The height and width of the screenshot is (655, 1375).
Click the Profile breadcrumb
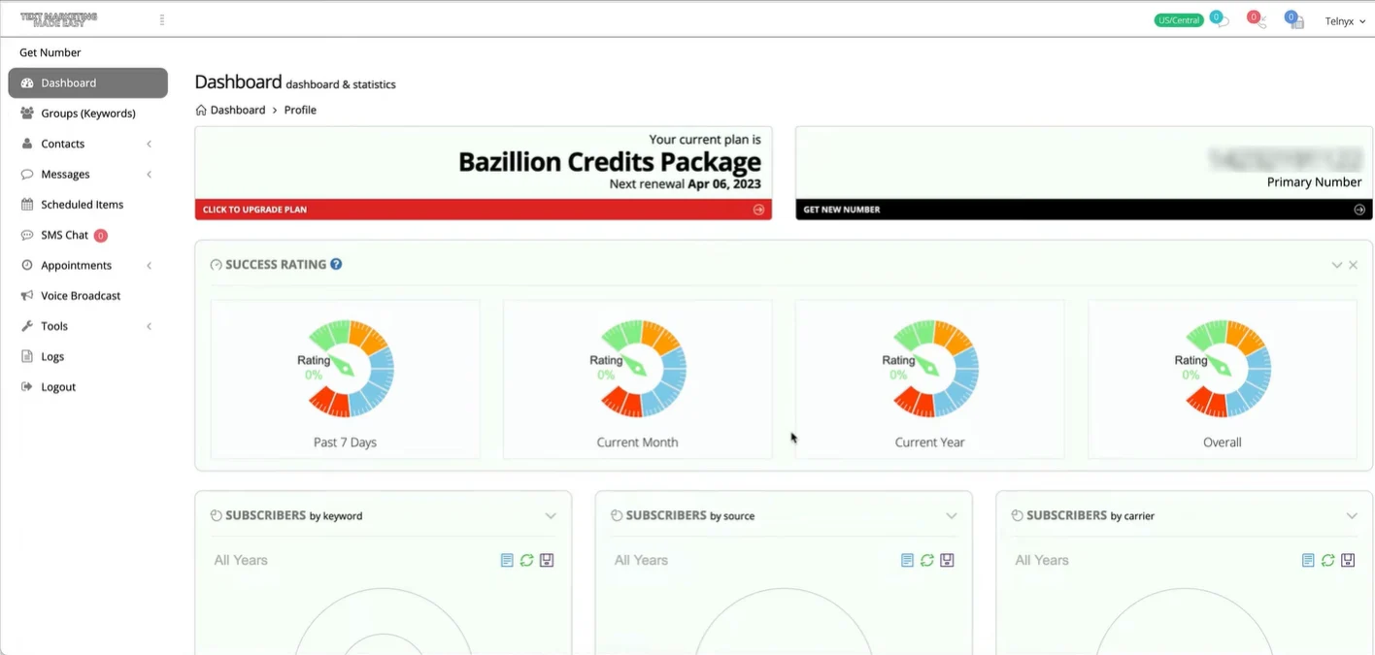coord(300,110)
